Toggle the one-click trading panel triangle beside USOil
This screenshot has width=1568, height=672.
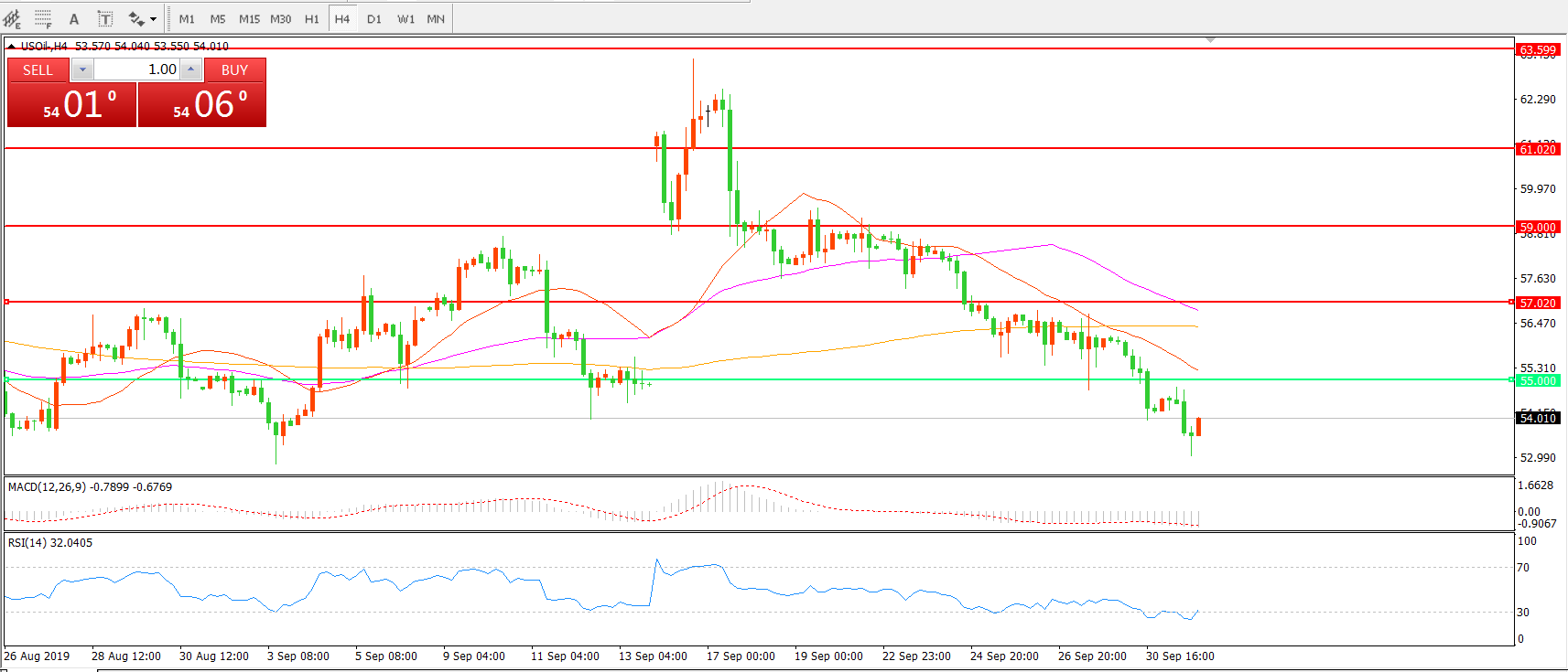coord(11,46)
